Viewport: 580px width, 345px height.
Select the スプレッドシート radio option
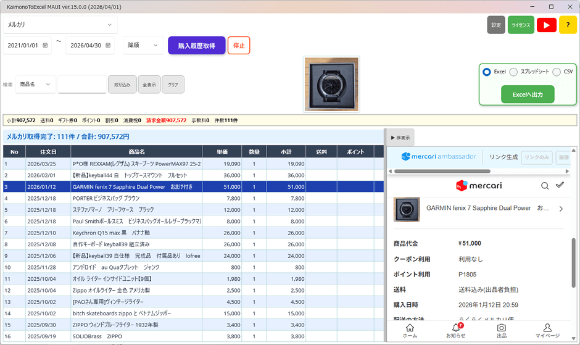click(x=513, y=72)
